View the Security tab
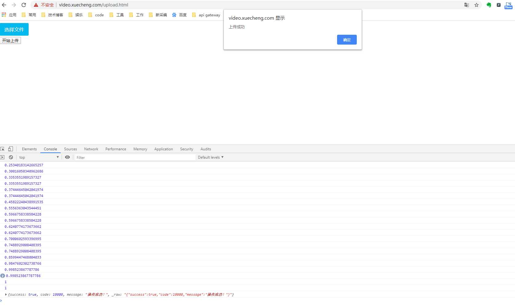This screenshot has width=515, height=308. click(187, 149)
